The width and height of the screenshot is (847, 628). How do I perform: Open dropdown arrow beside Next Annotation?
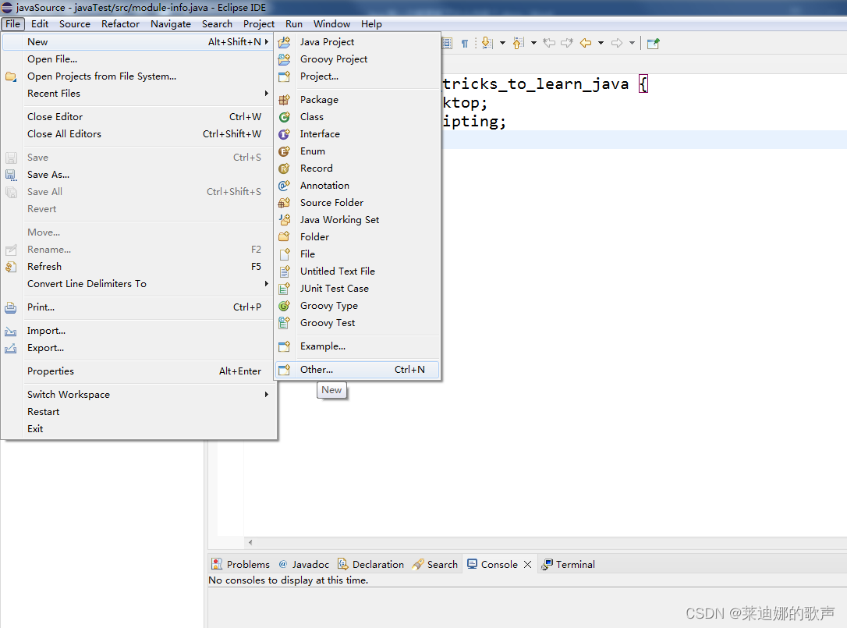[x=502, y=43]
